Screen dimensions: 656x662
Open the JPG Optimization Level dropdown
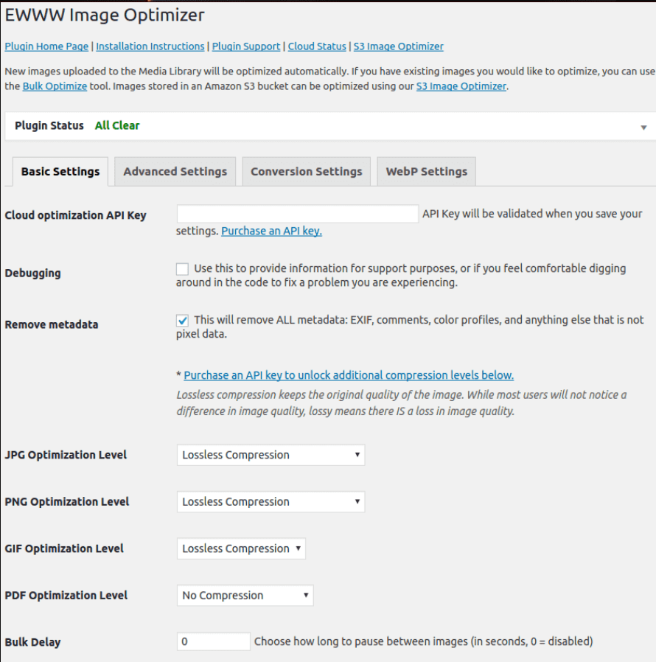point(271,455)
